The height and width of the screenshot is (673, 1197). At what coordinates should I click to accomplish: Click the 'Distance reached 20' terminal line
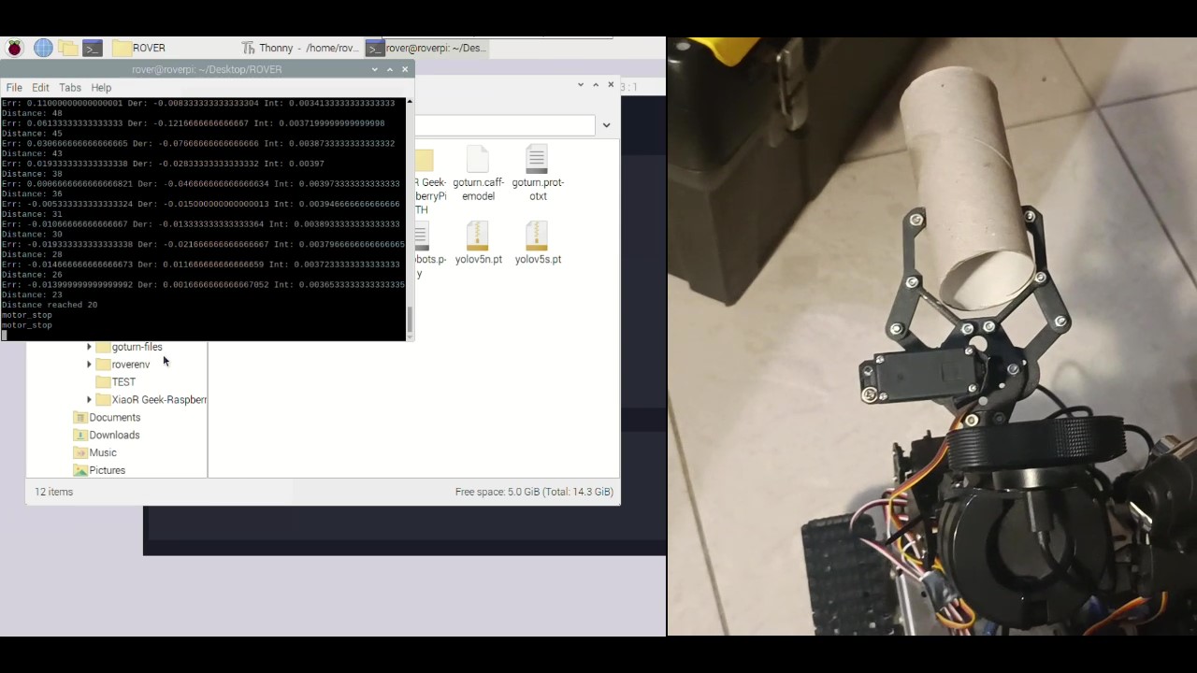pyautogui.click(x=50, y=305)
